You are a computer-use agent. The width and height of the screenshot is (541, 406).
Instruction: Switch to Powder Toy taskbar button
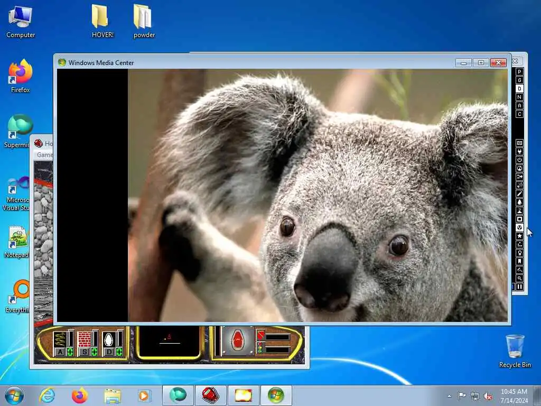click(x=243, y=395)
